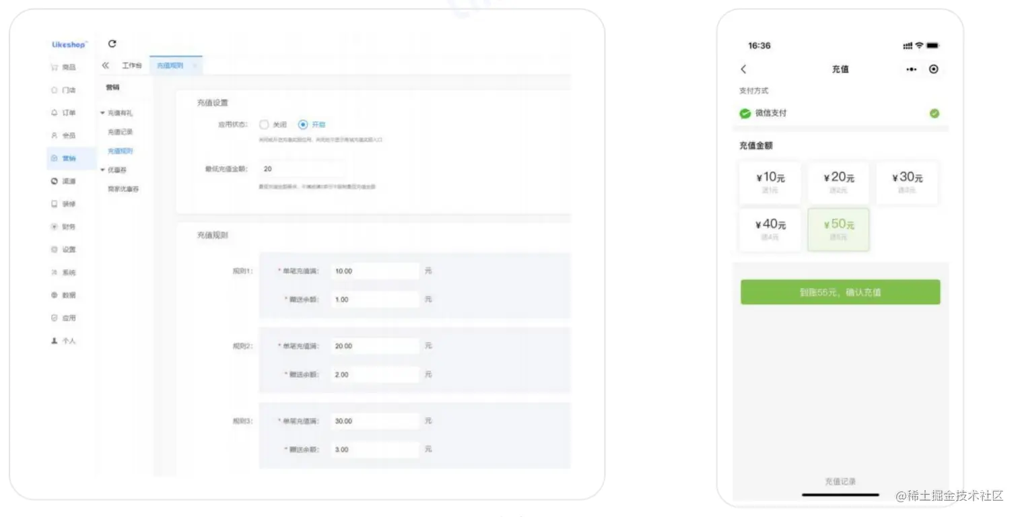Click 规则1 单笔充值满 field showing 10.00
Viewport: 1018px width, 517px height.
(x=375, y=271)
